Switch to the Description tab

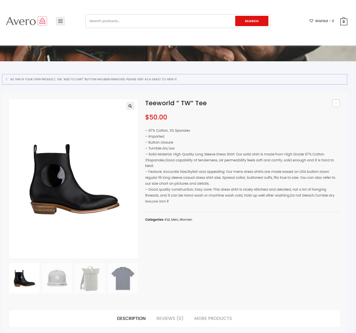[131, 318]
